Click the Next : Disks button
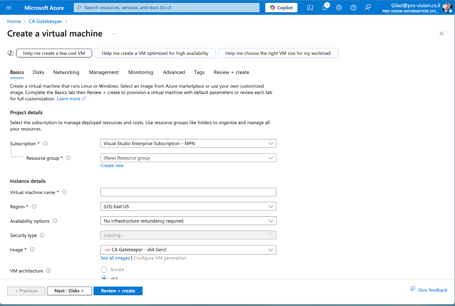The image size is (455, 306). [69, 291]
